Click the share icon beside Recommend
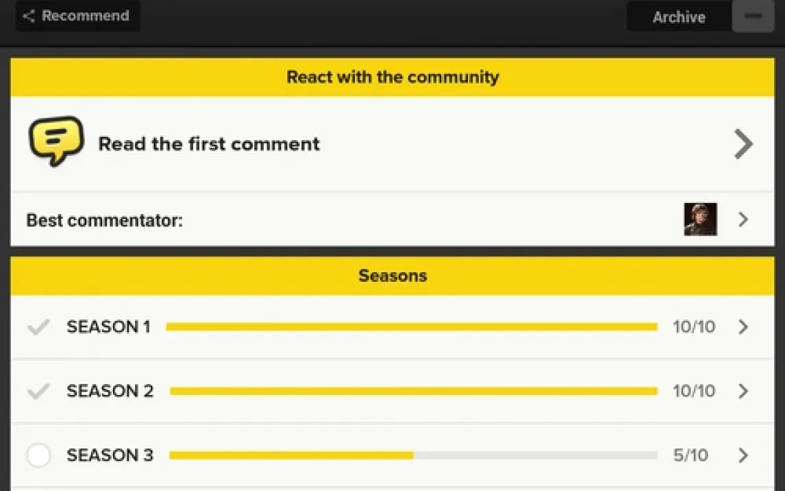 28,16
